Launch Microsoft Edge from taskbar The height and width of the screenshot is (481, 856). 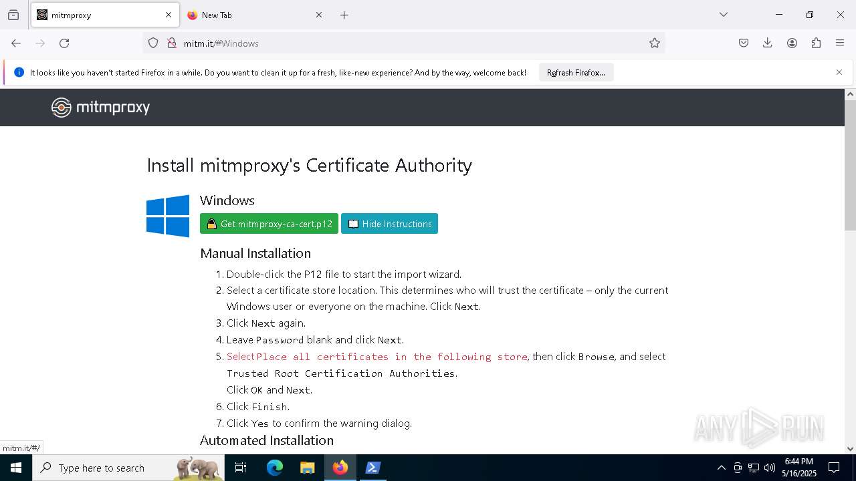tap(275, 468)
